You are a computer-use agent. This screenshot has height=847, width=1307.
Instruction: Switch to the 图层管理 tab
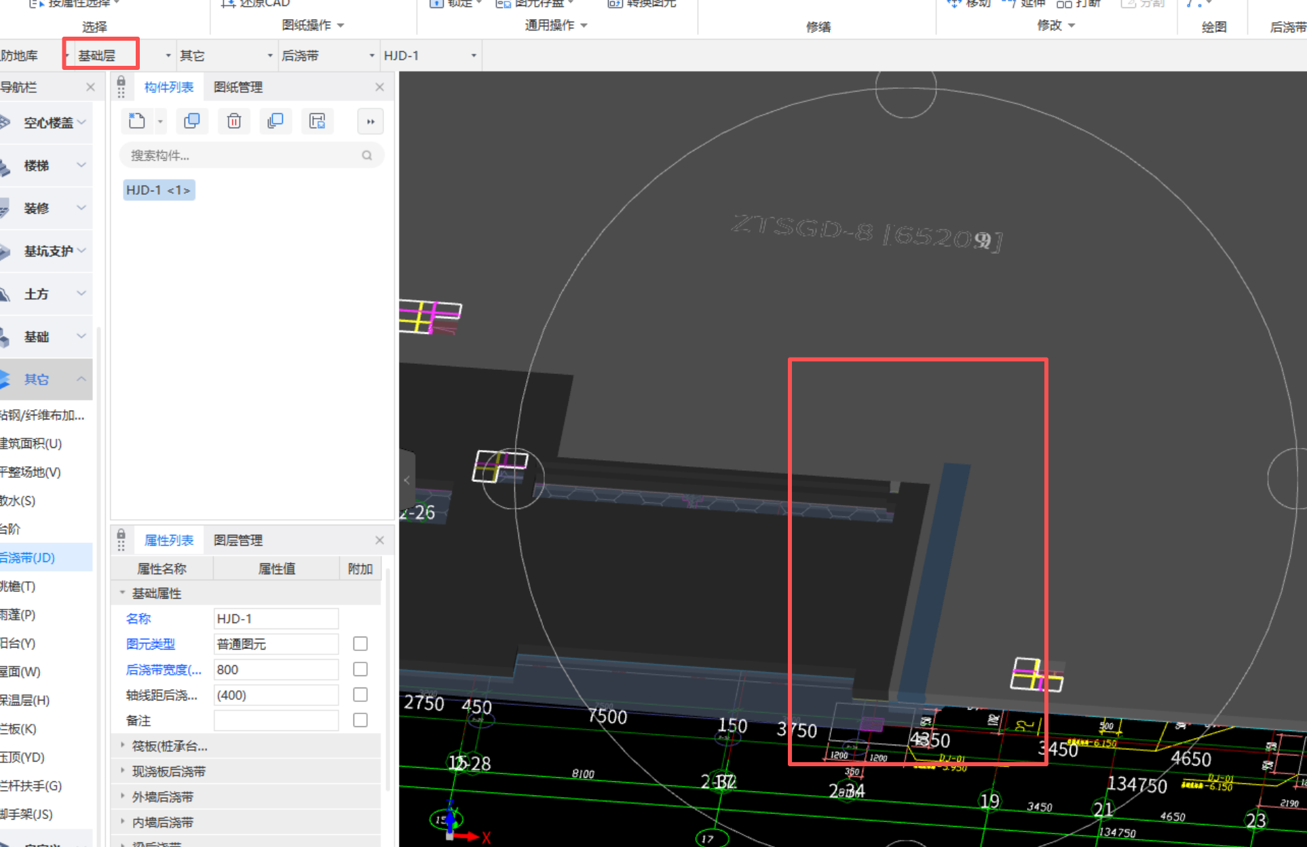pos(238,540)
